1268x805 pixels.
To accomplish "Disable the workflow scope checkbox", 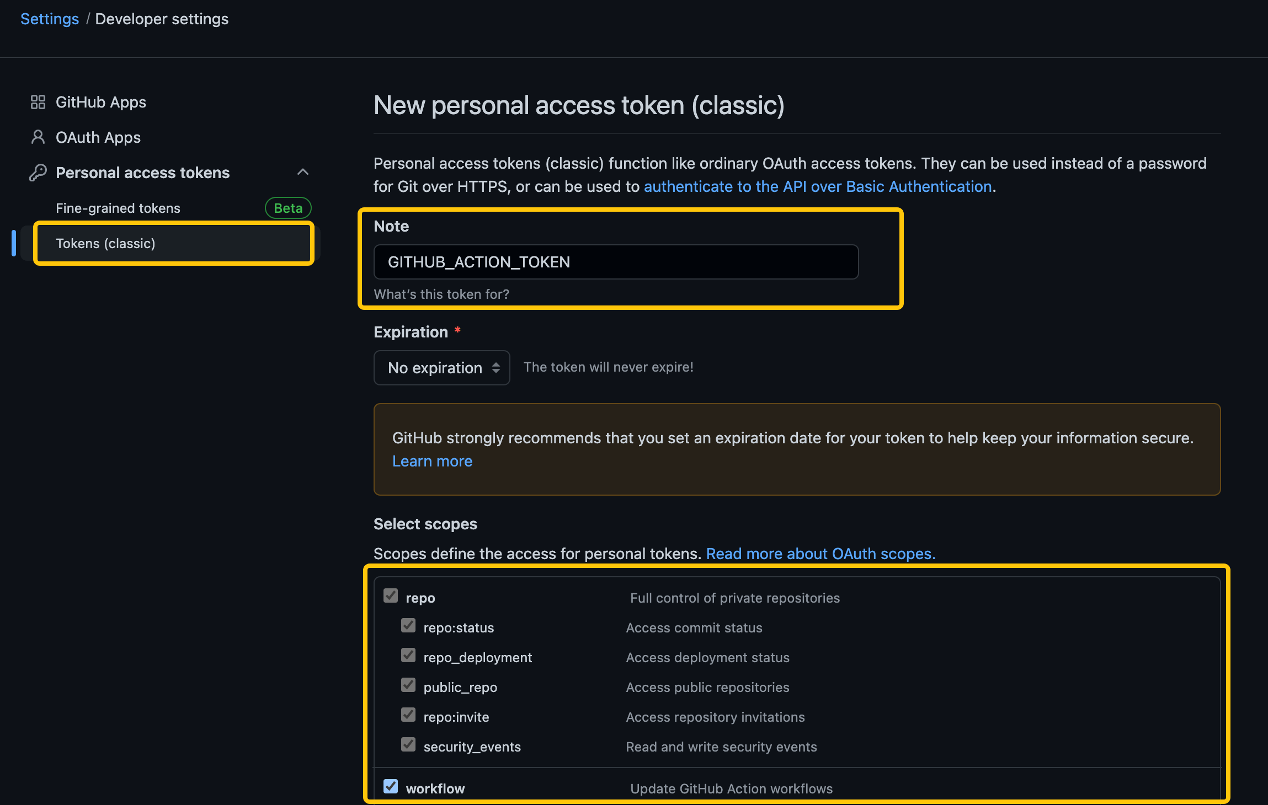I will click(391, 786).
